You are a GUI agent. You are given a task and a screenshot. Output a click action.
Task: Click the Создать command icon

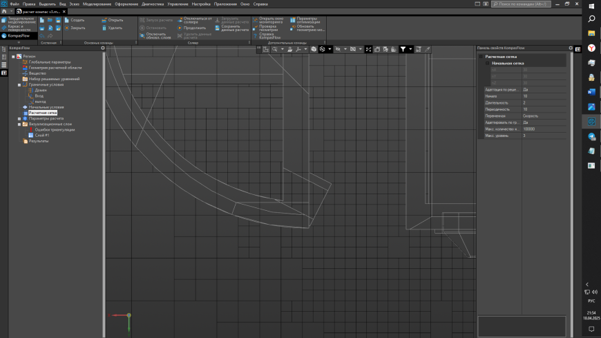pos(68,20)
